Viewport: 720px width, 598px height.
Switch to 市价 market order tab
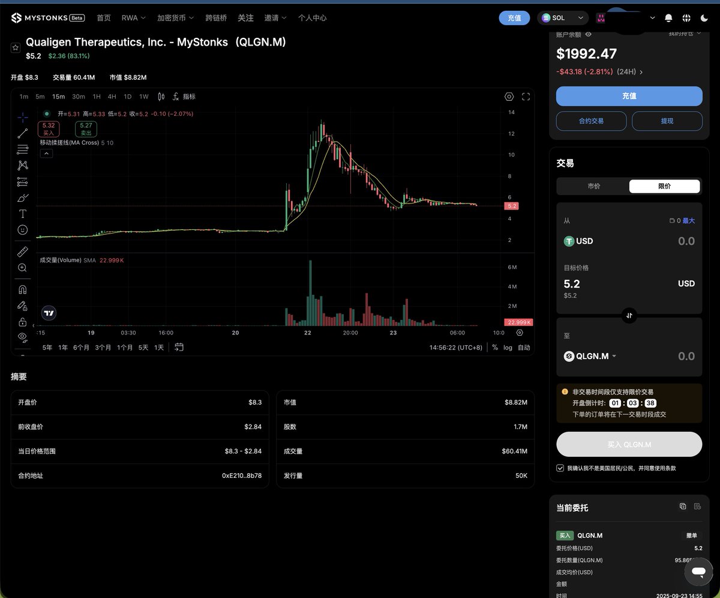pos(593,186)
